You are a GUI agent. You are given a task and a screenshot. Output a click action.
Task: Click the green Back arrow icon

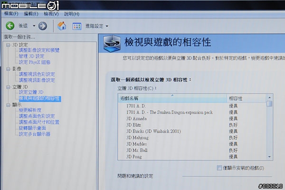point(10,26)
